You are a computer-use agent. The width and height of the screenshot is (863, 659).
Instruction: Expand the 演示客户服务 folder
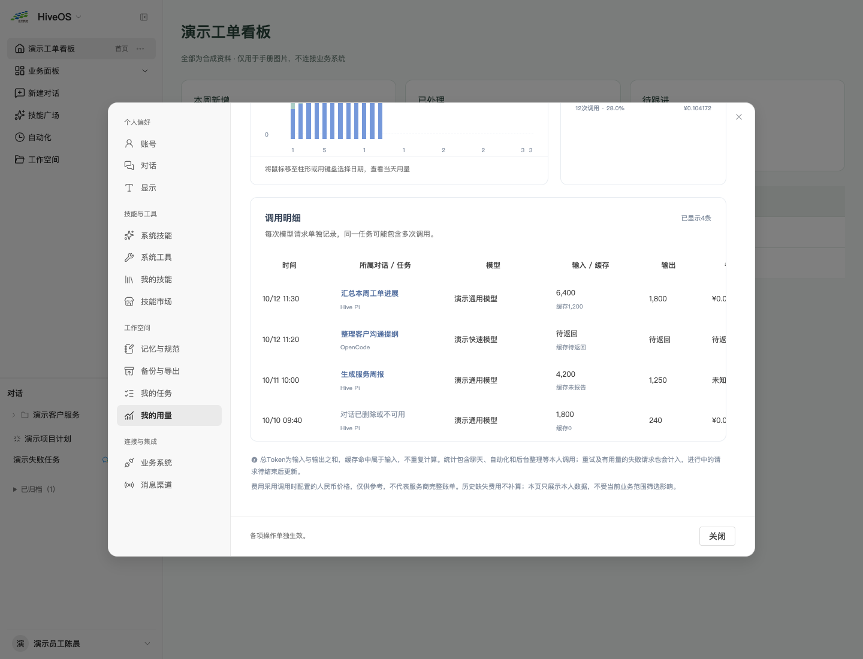14,415
